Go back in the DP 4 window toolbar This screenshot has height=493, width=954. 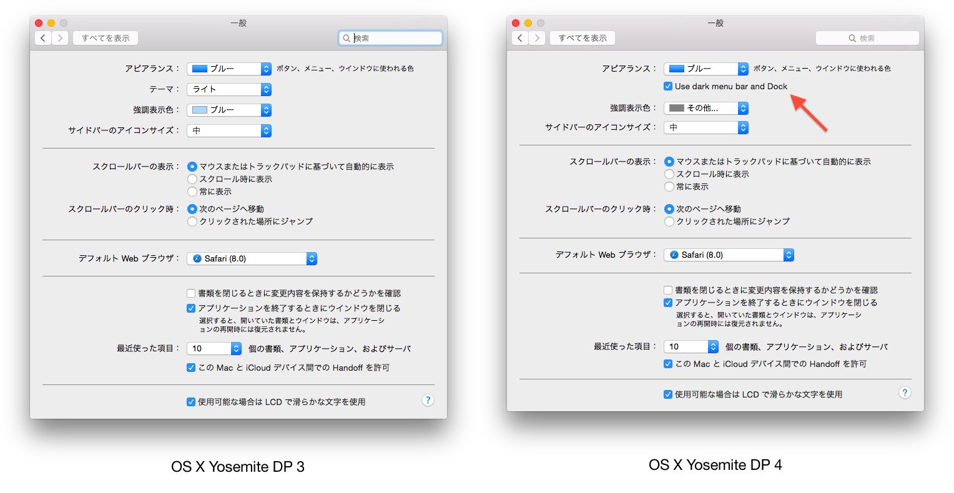click(x=519, y=38)
